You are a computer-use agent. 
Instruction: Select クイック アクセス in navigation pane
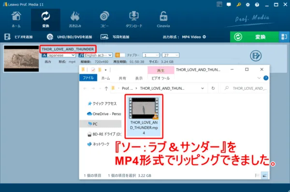(102, 104)
